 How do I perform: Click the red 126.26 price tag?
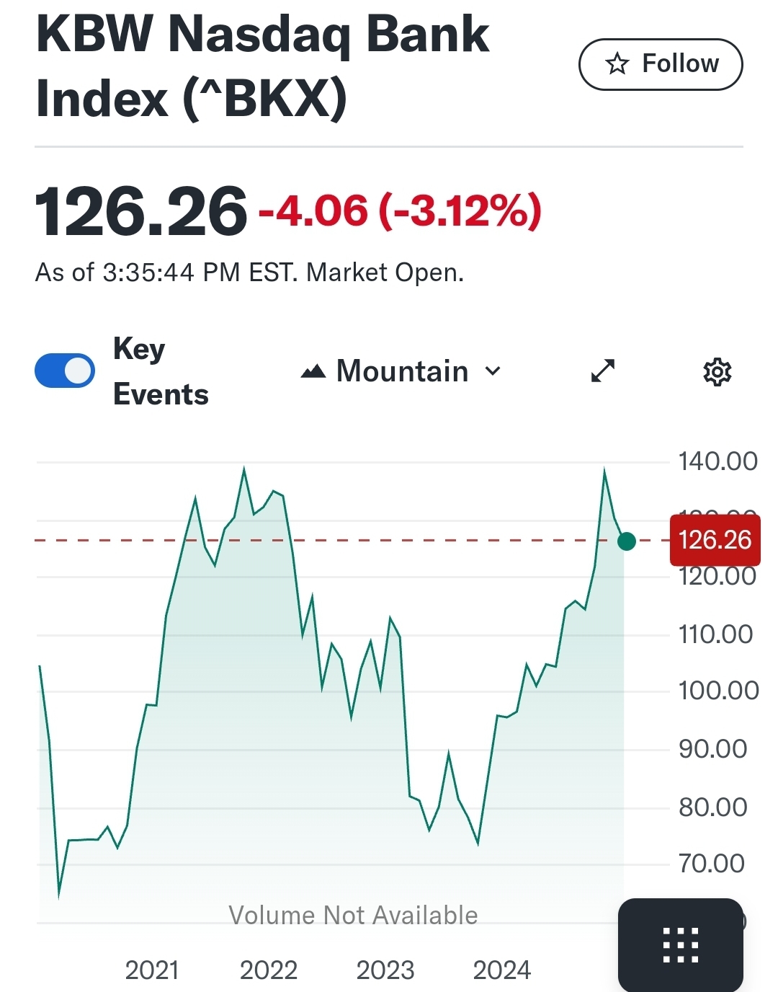pos(715,540)
